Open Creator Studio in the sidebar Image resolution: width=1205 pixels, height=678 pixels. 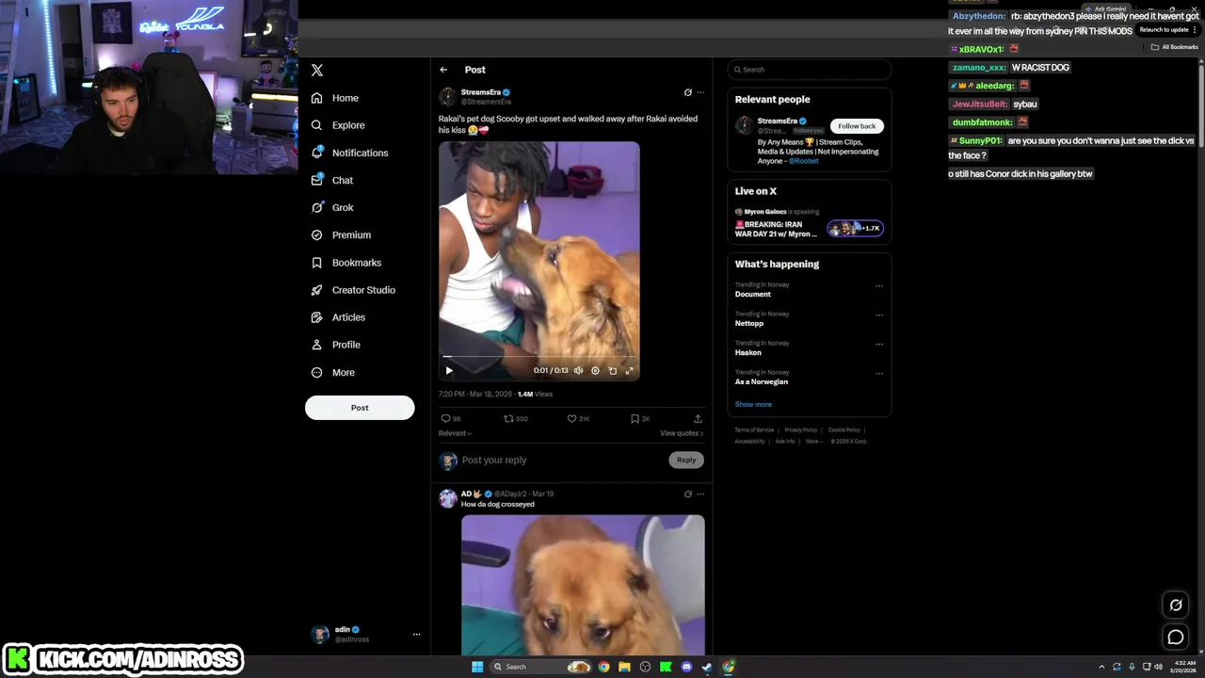[x=352, y=290]
